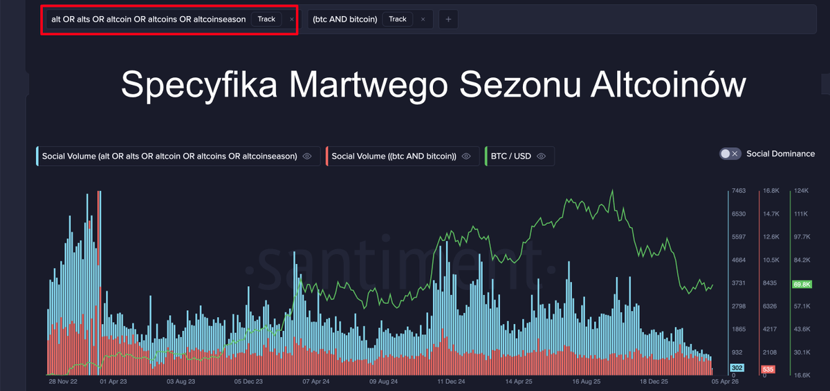Screen dimensions: 830x391
Task: Enable the Social Dominance switch
Action: 730,154
